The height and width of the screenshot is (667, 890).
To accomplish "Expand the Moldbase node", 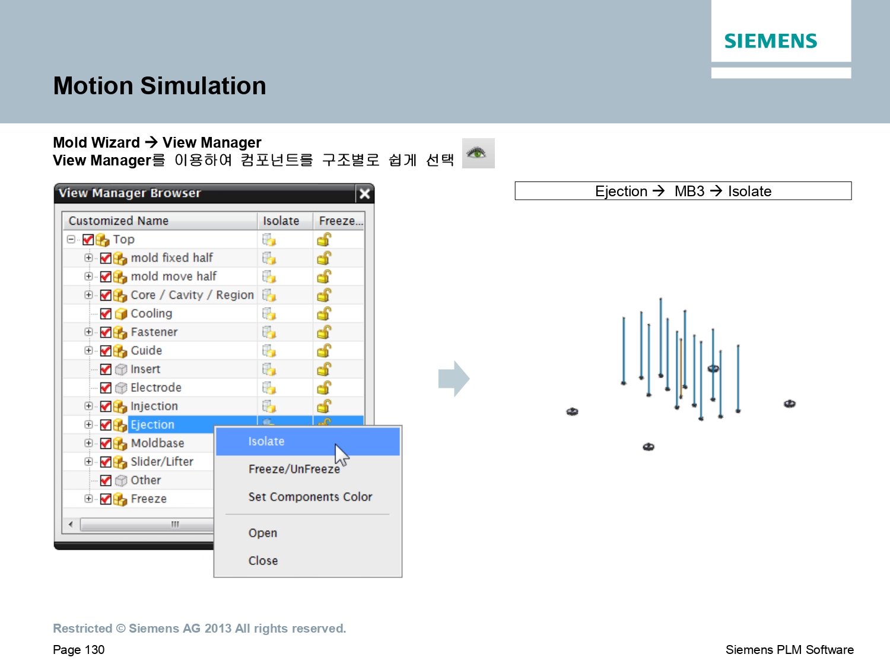I will 88,443.
